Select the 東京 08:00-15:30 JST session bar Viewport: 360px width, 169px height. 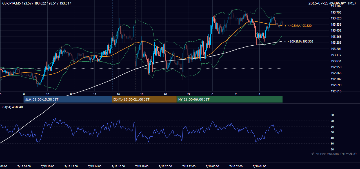(68, 99)
